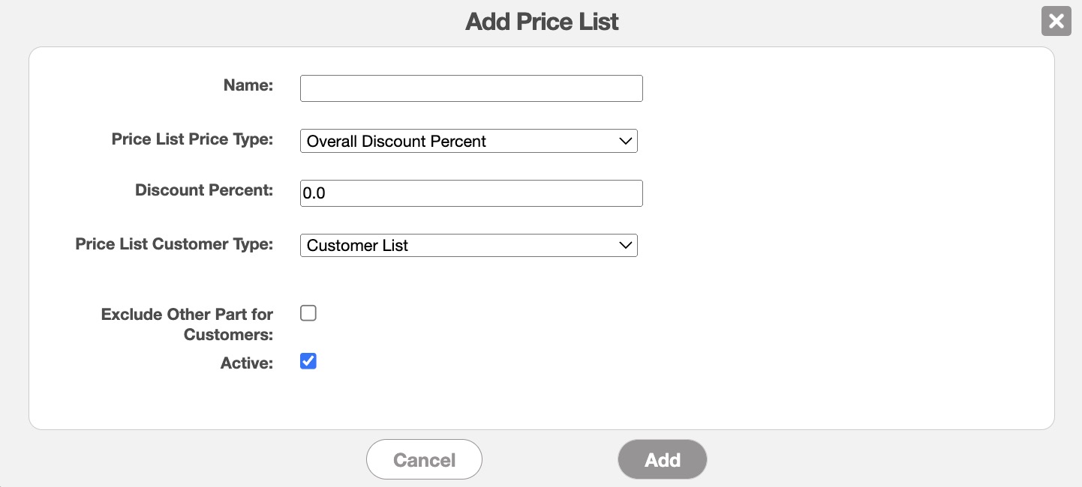Click the Discount Percent input field
This screenshot has width=1082, height=487.
471,193
